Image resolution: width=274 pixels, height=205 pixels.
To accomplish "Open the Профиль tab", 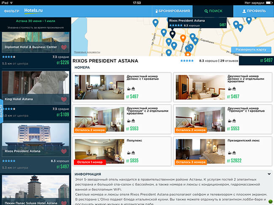I will 254,11.
